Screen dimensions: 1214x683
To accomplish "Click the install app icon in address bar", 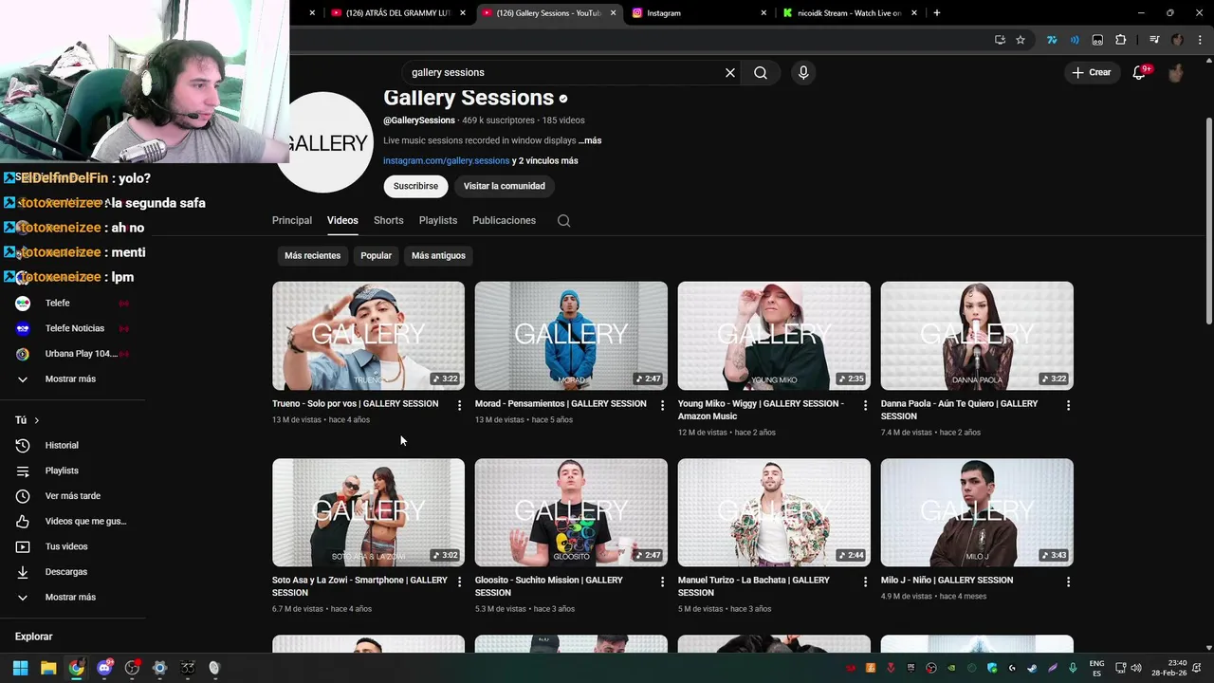I will 1000,40.
